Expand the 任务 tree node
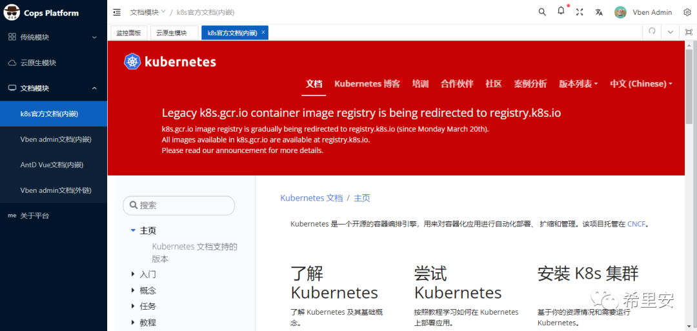This screenshot has height=331, width=697. point(133,306)
